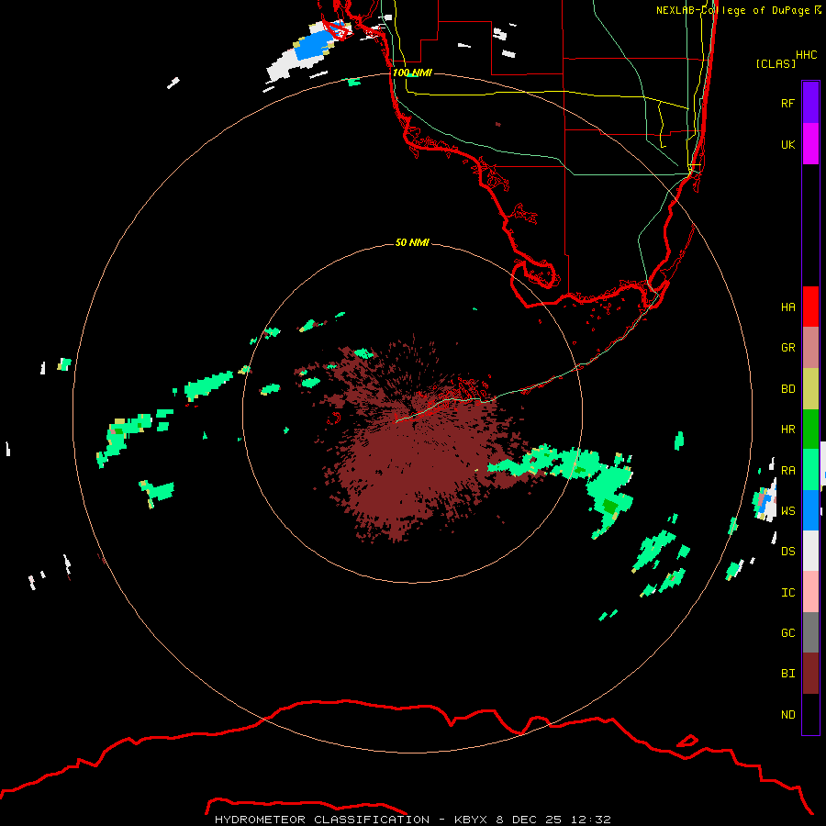Click the 'NEXLAB-College of DuPage' credit text
Viewport: 826px width, 826px height.
pos(732,10)
